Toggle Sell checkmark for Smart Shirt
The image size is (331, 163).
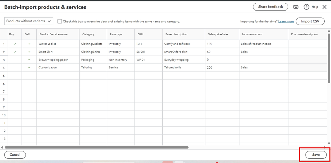pos(29,52)
